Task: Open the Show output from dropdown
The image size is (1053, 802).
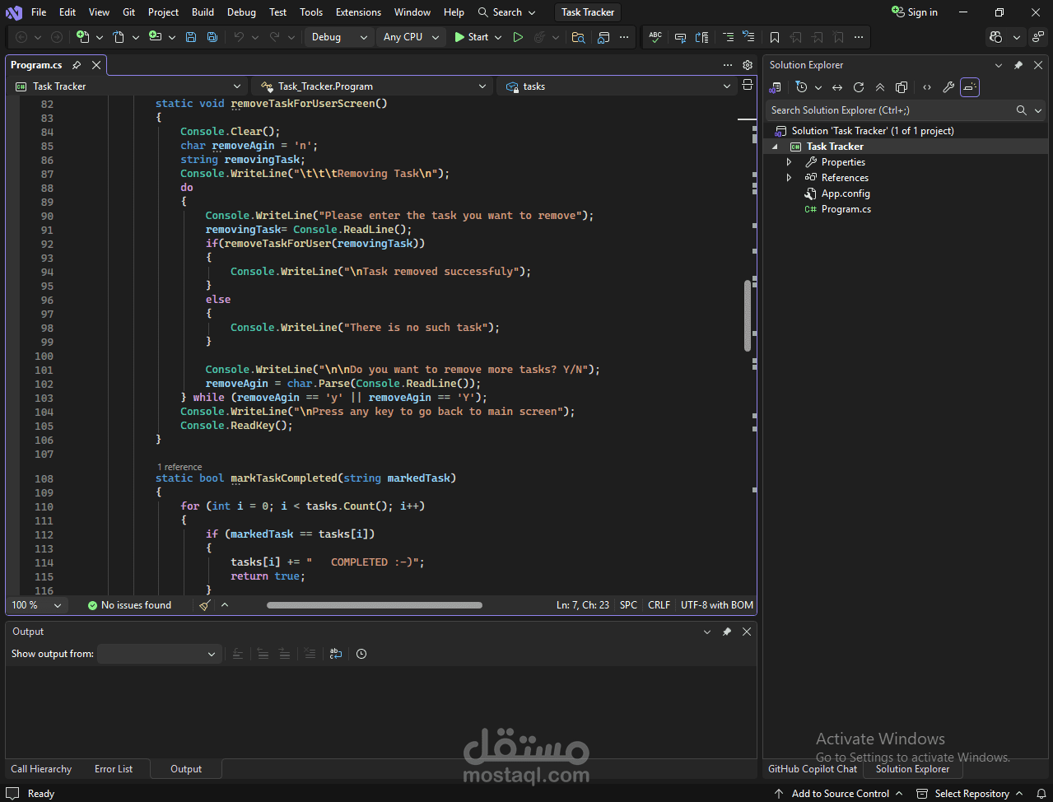Action: click(x=157, y=654)
